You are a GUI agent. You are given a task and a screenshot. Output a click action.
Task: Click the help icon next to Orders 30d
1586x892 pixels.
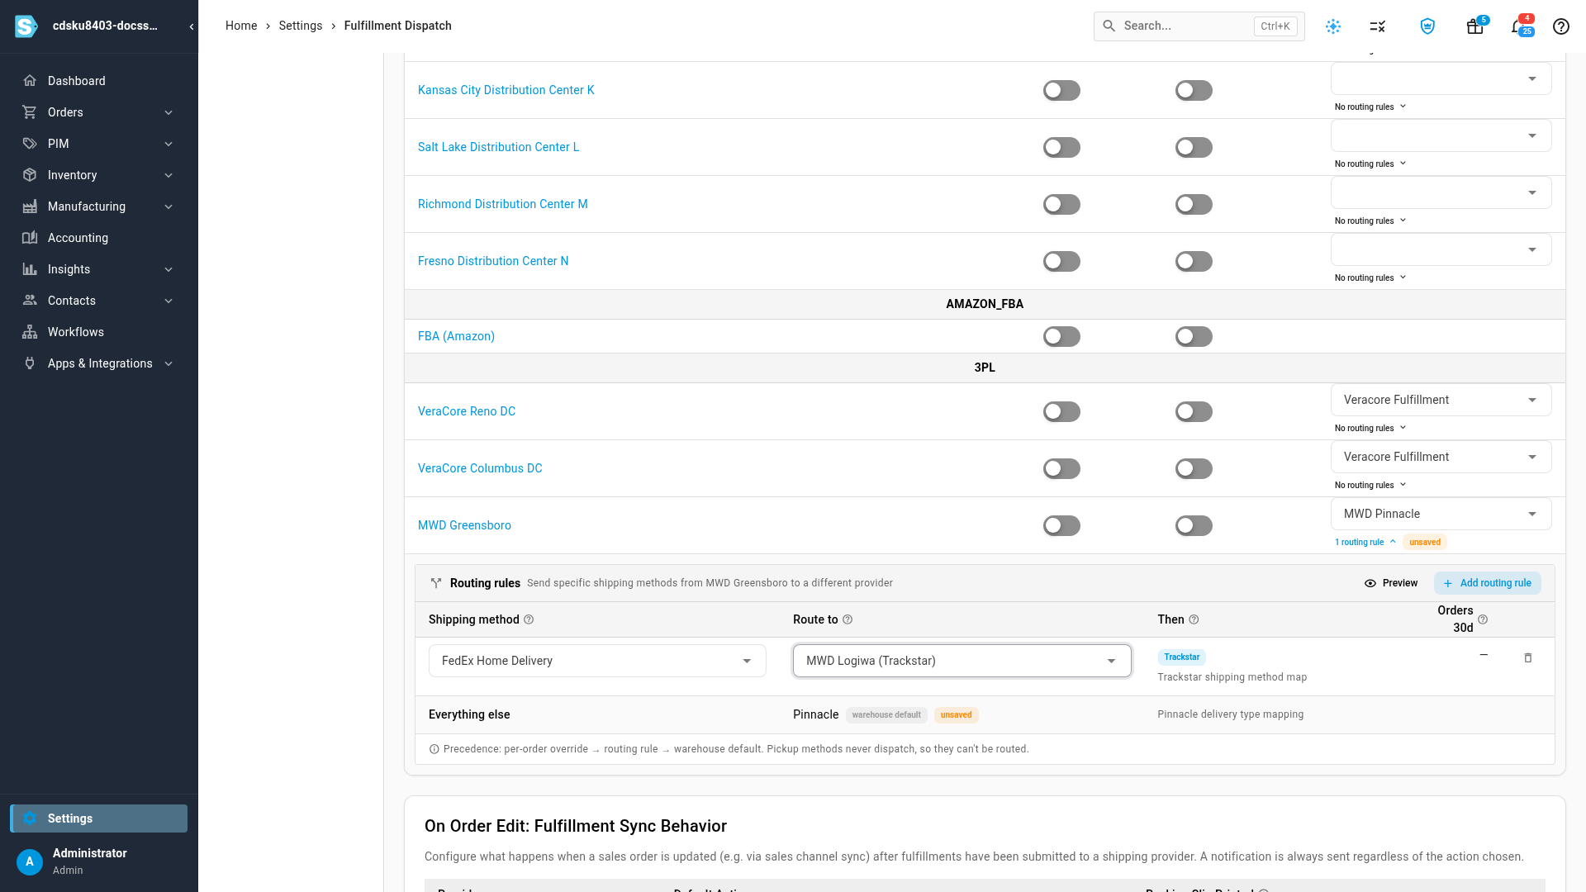[1483, 619]
